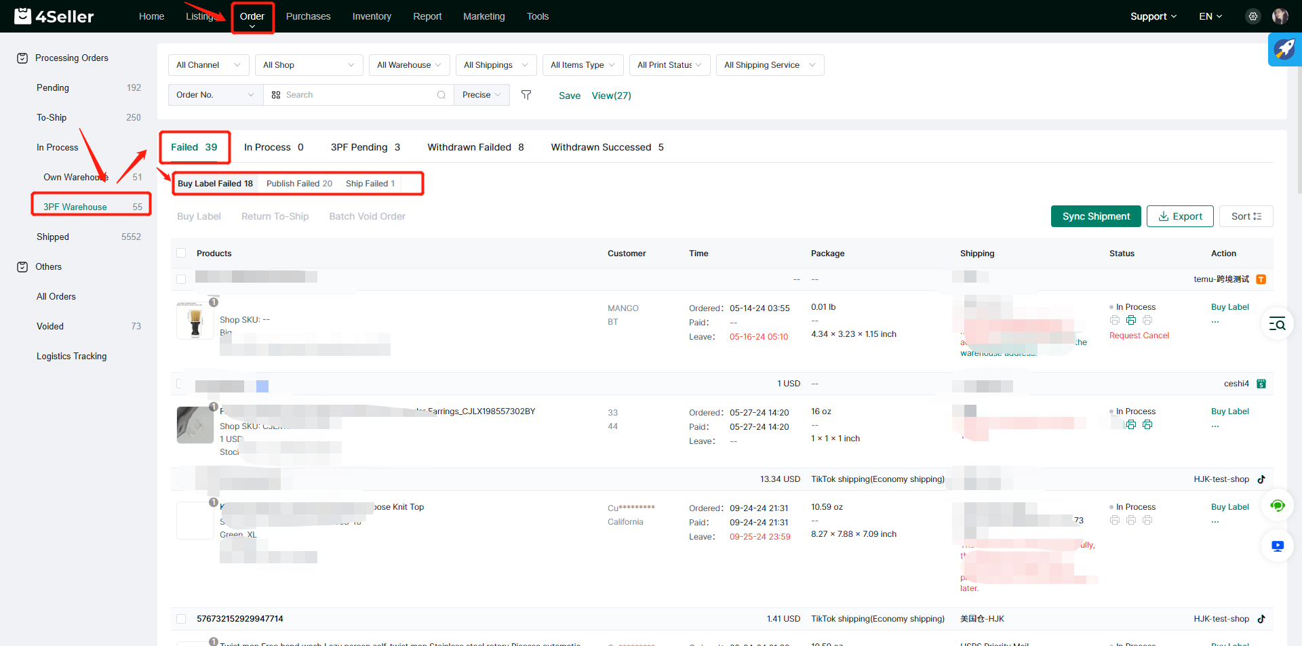Click the search list floating icon
Screen dimensions: 1302x646
point(1278,324)
